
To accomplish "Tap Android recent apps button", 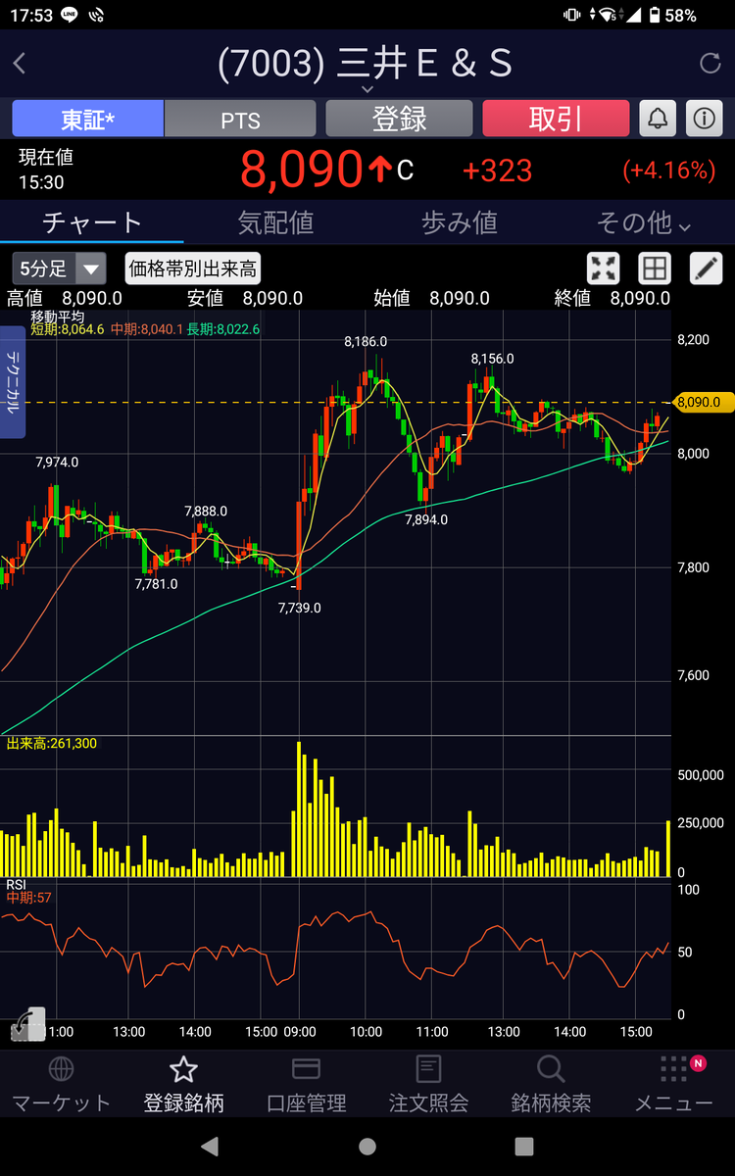I will [524, 1146].
